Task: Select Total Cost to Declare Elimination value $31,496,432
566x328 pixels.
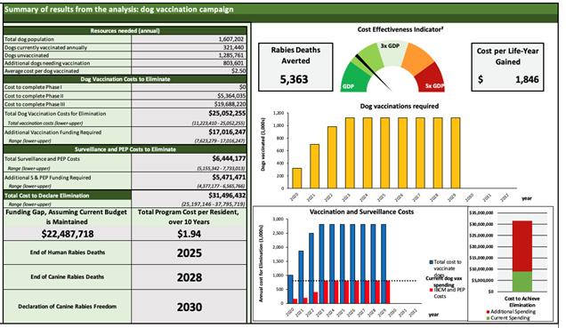Action: tap(227, 196)
